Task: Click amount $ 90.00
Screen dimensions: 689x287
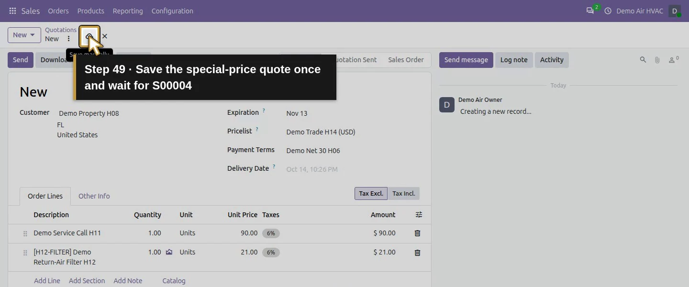Action: coord(385,233)
